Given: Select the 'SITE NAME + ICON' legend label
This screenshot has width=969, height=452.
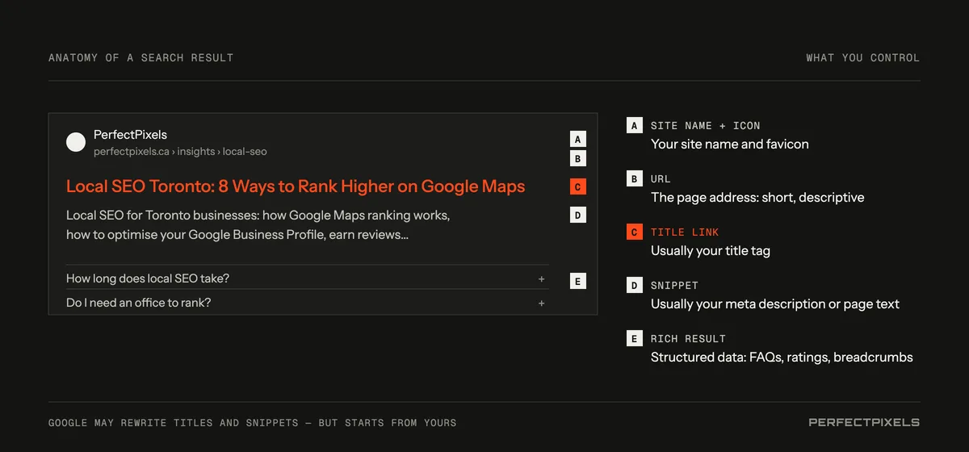Looking at the screenshot, I should click(706, 126).
